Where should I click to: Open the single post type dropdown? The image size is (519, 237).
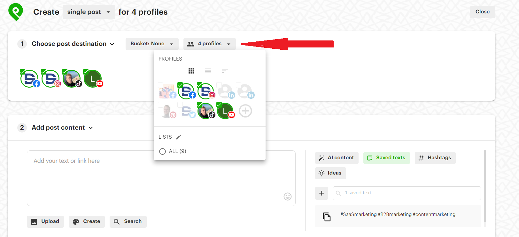[x=89, y=12]
